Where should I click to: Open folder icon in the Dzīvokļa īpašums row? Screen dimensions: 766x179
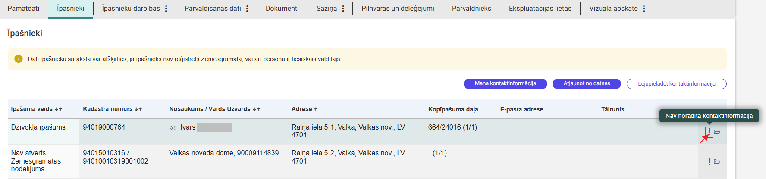click(x=717, y=132)
